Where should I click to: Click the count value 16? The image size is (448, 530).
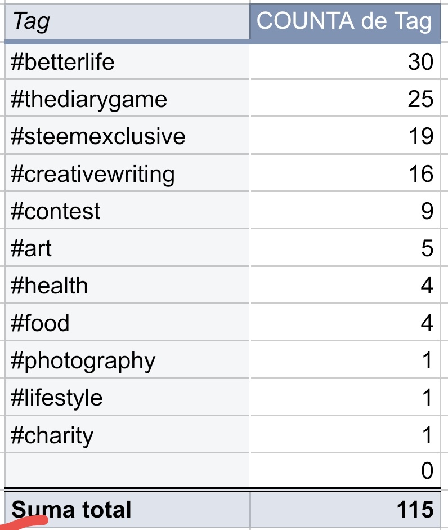344,173
